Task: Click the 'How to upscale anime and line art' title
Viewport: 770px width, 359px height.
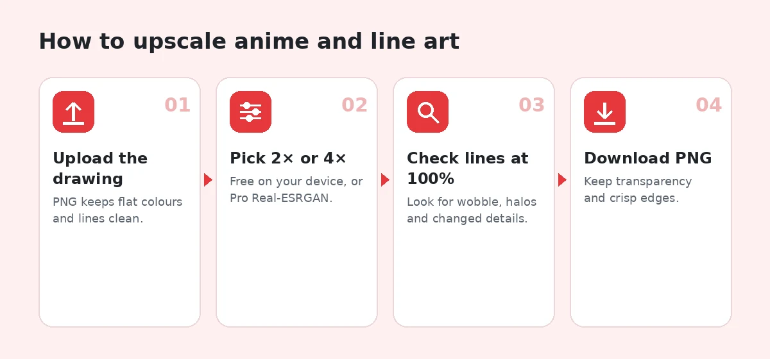Action: point(249,42)
